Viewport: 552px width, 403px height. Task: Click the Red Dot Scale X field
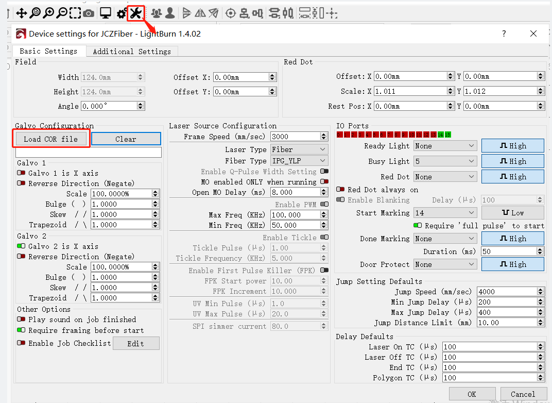414,91
